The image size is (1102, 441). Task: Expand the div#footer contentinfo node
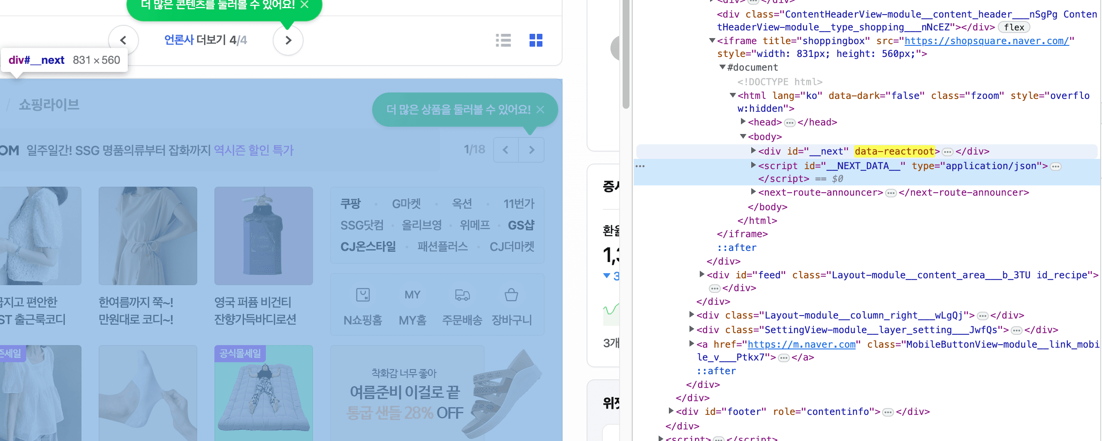pos(671,411)
